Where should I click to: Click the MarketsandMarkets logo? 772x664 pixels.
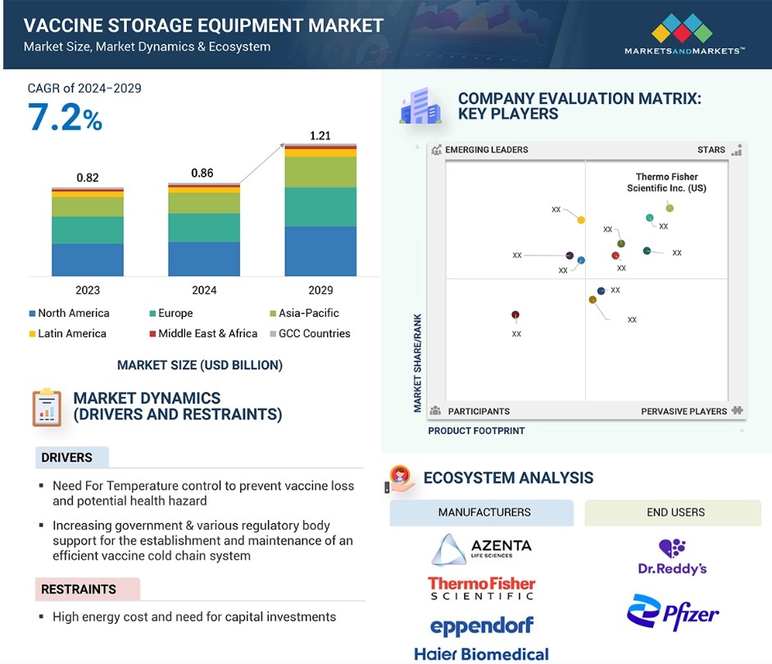coord(684,34)
